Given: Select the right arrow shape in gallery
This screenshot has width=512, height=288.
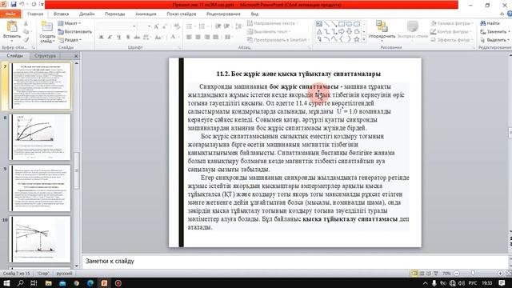Looking at the screenshot, I should [342, 32].
